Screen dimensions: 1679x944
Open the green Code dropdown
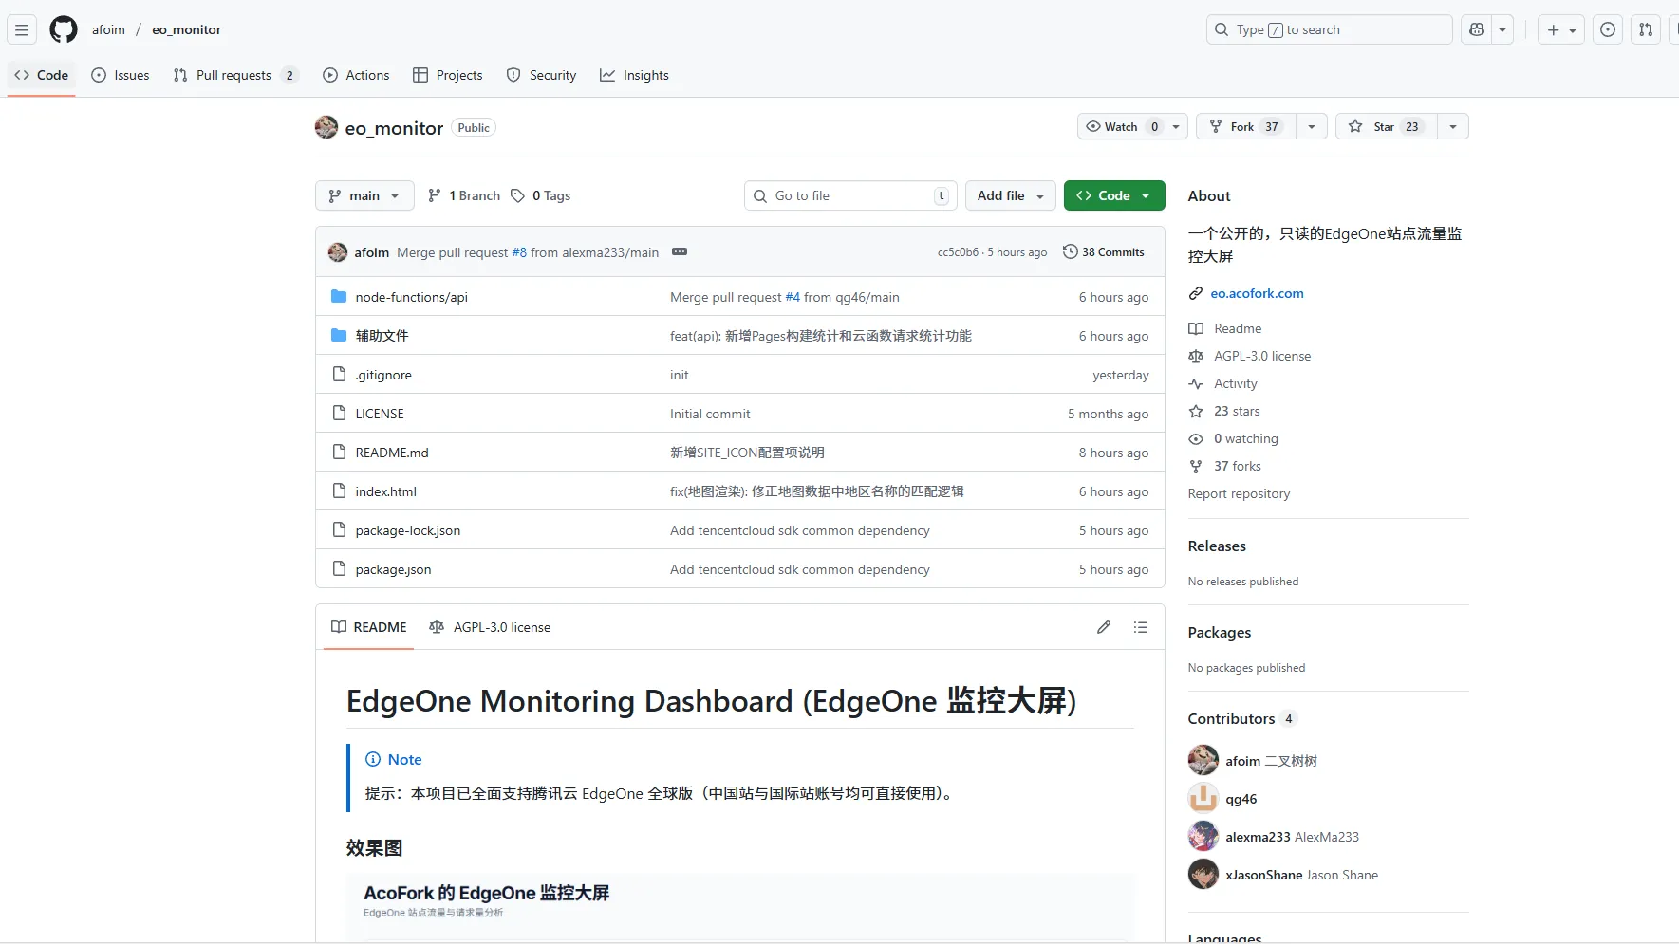click(x=1113, y=195)
